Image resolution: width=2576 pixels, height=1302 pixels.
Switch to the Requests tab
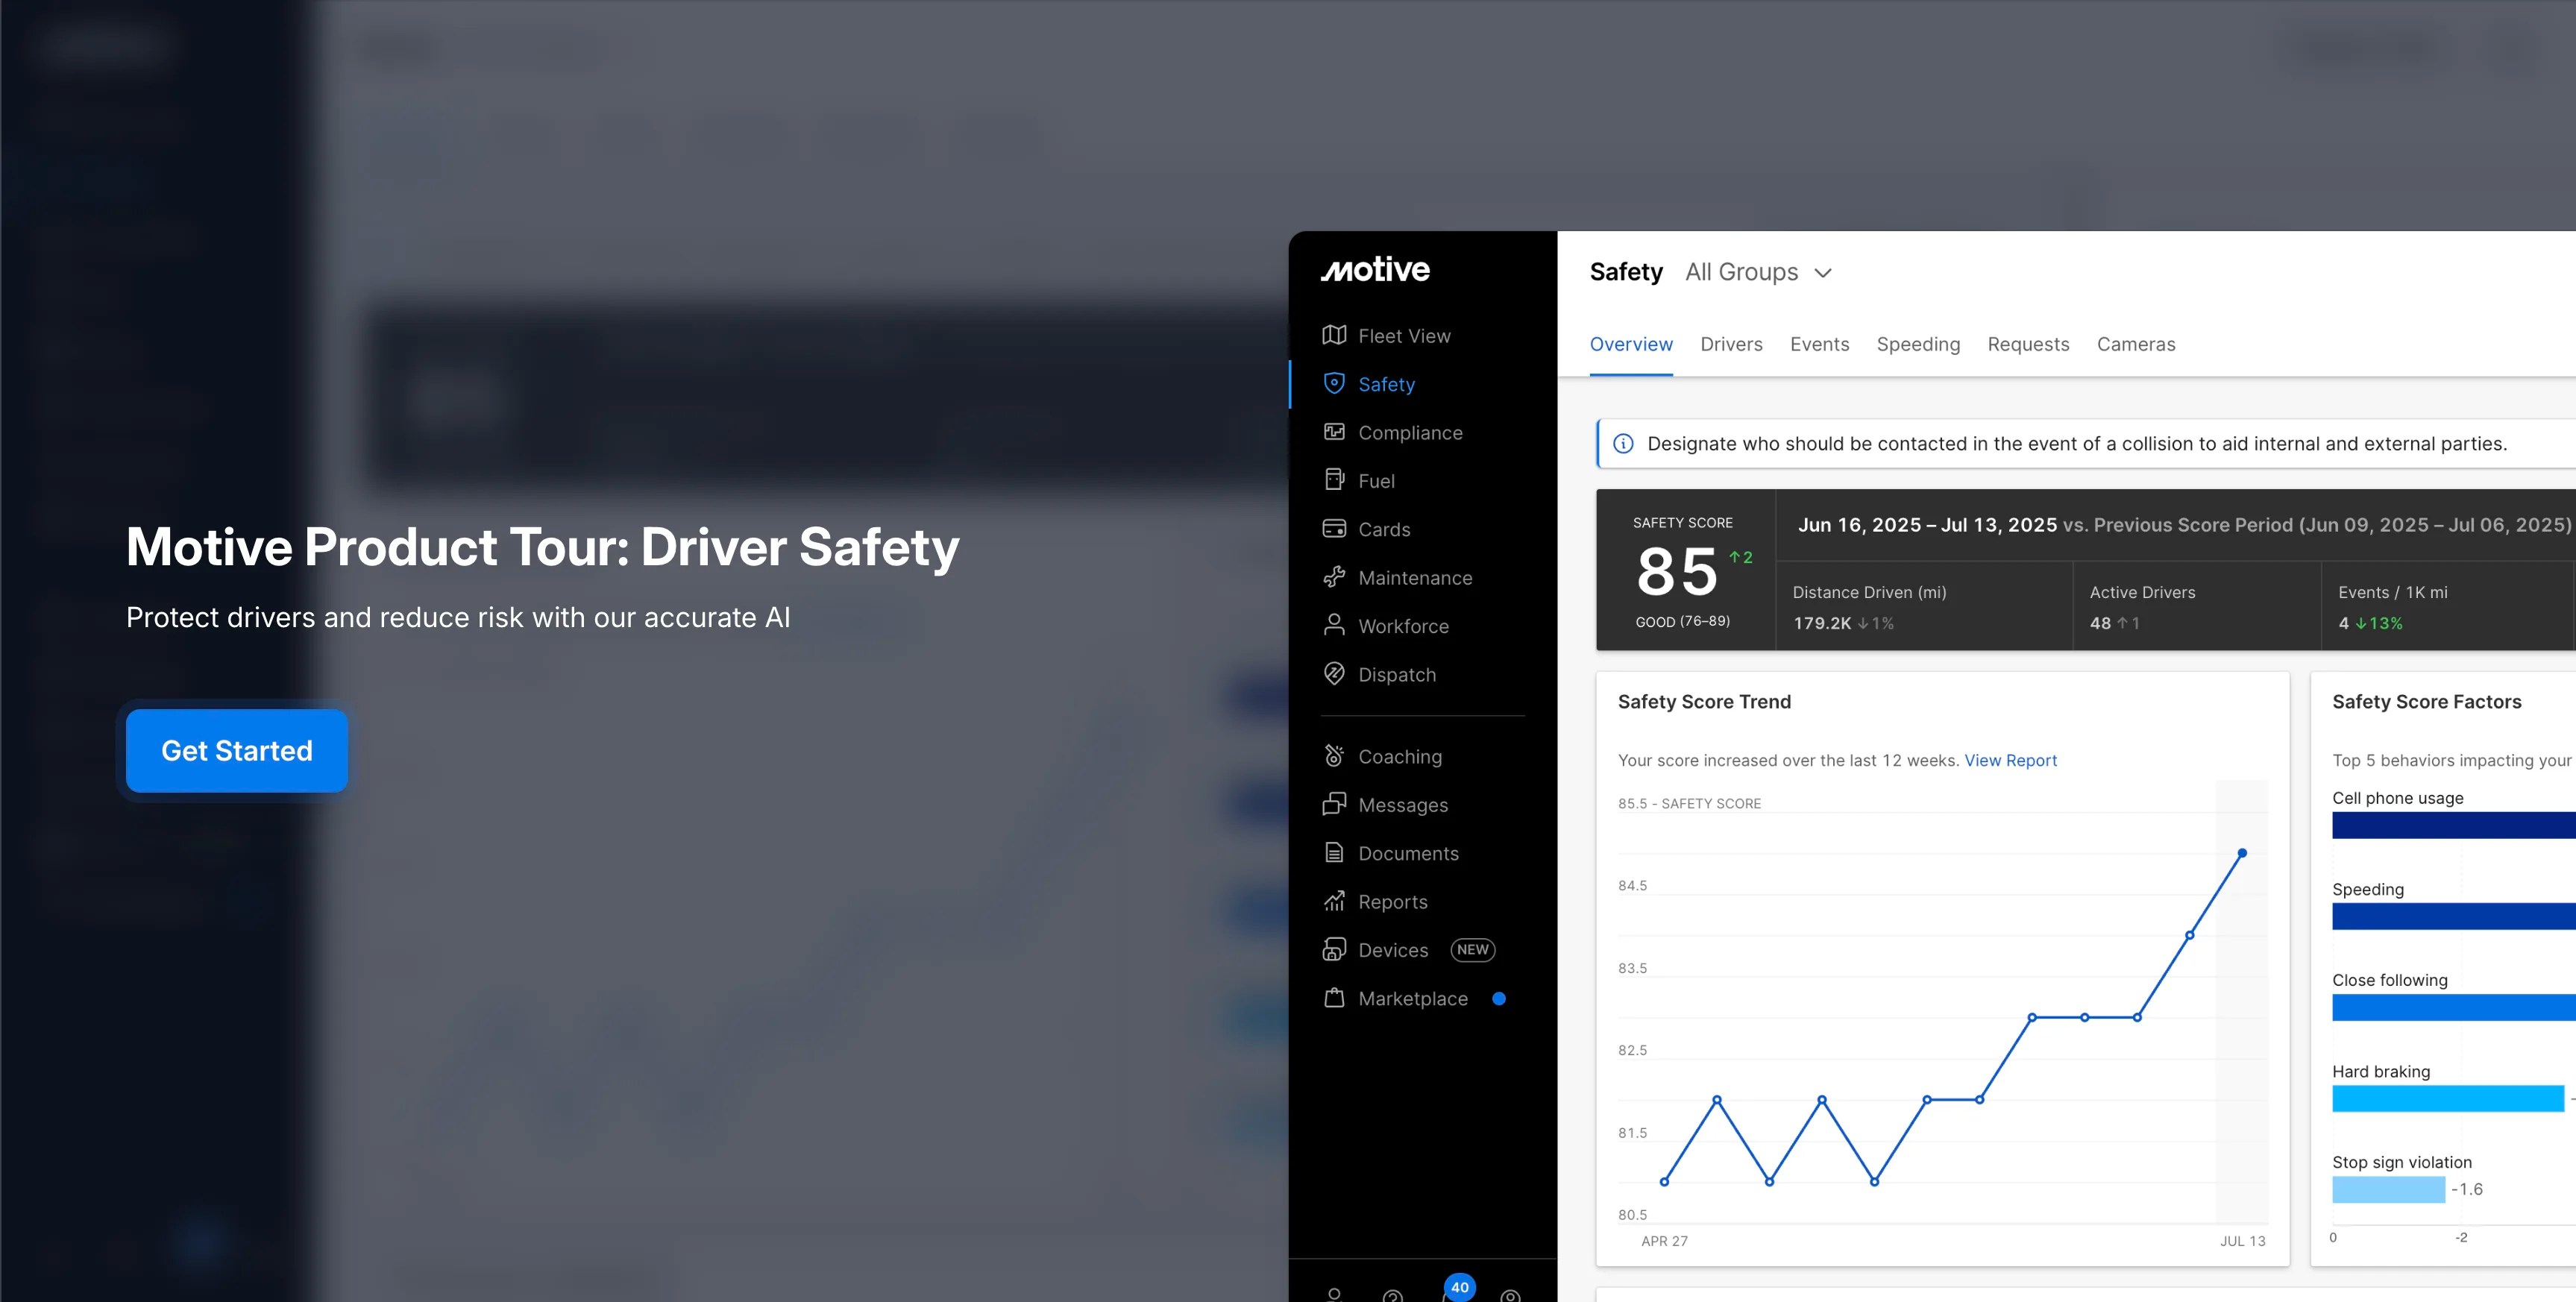[x=2028, y=344]
